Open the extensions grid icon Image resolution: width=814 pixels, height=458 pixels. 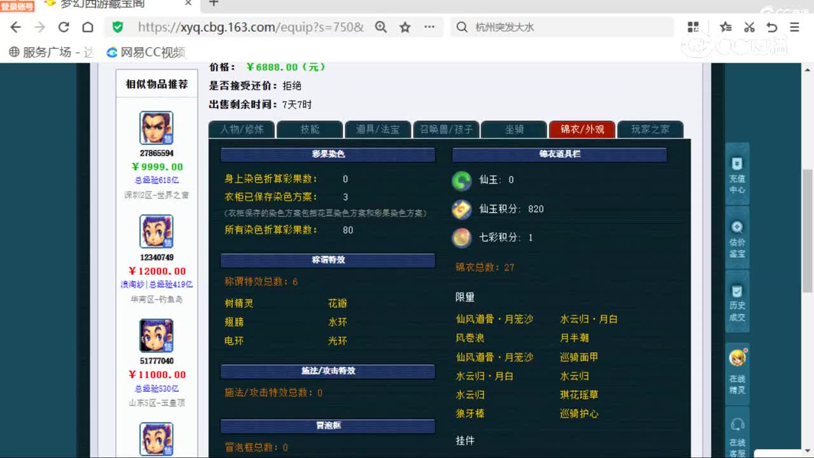693,27
